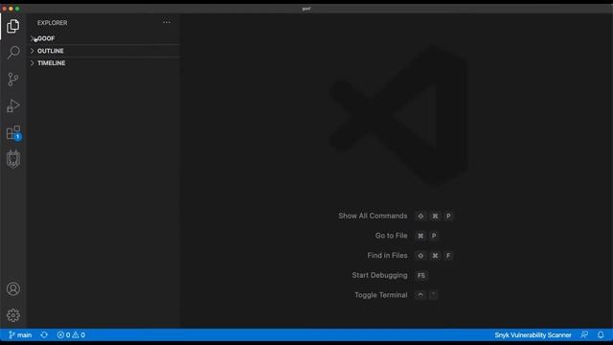Open the Run and Debug view
Viewport: 613px width, 345px height.
point(12,105)
